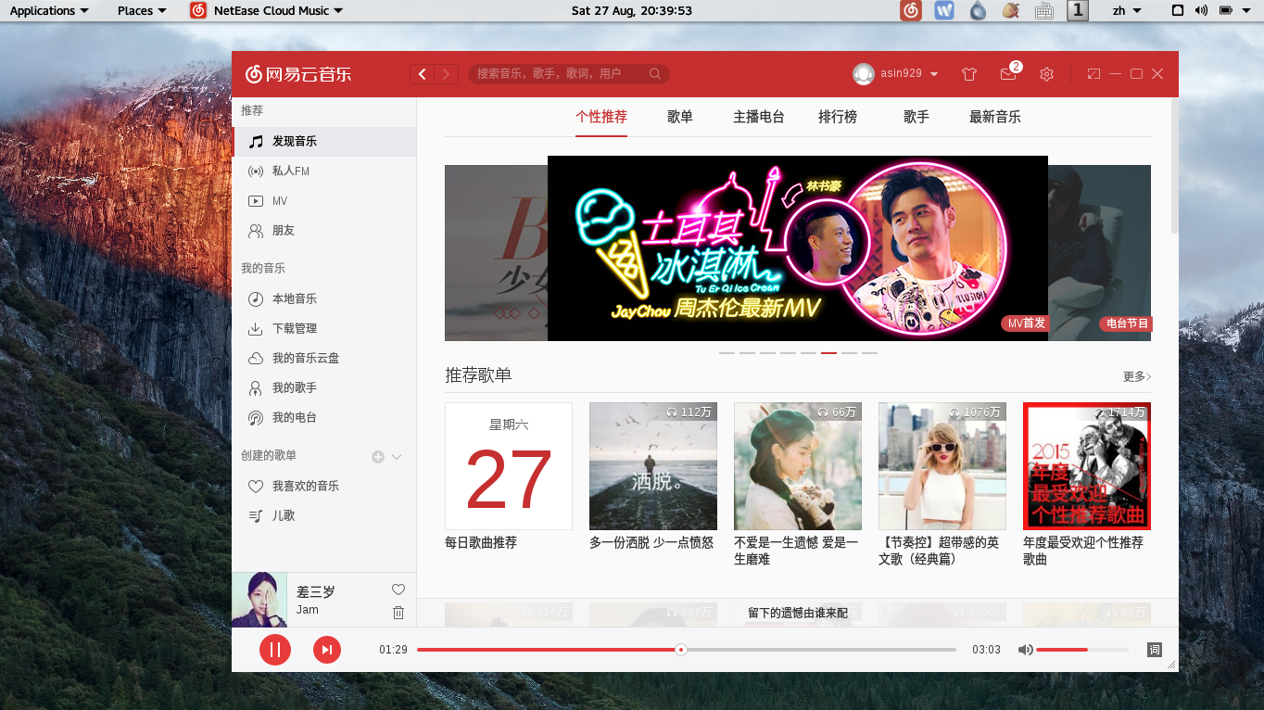1264x710 pixels.
Task: Open 本地音乐 in the sidebar
Action: (324, 299)
